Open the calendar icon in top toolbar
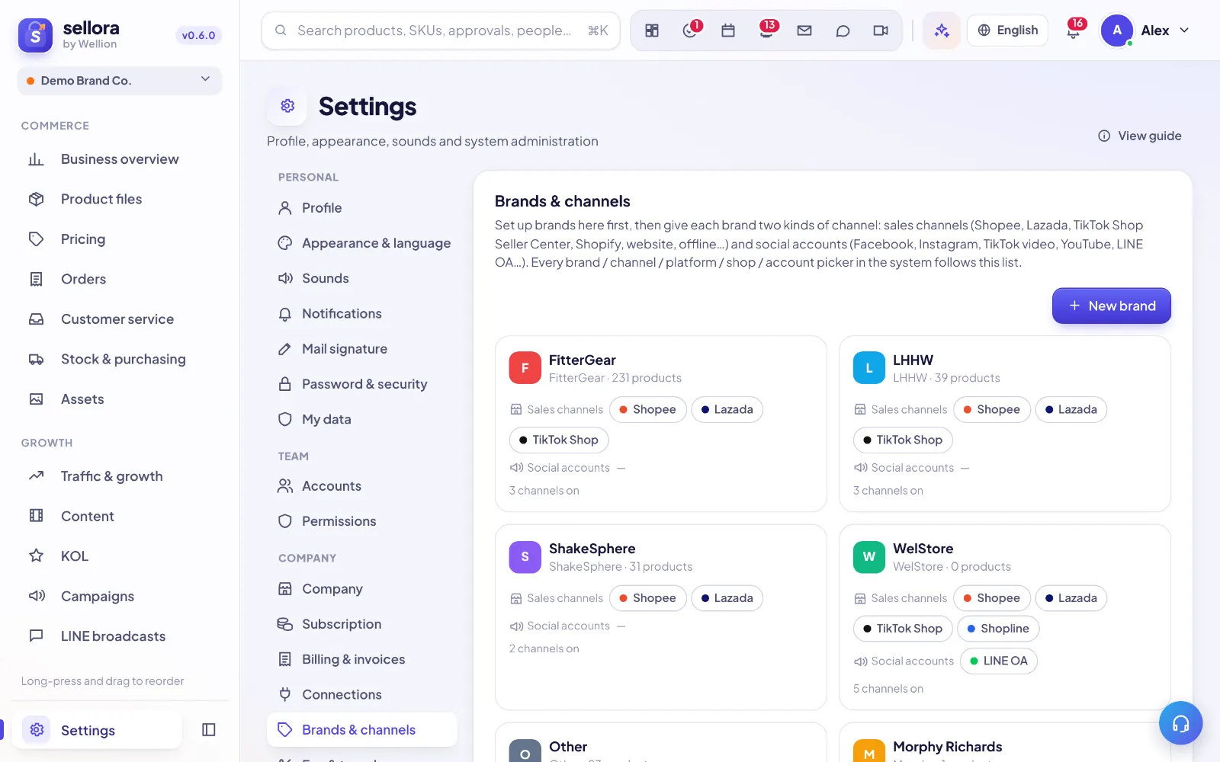 [728, 30]
